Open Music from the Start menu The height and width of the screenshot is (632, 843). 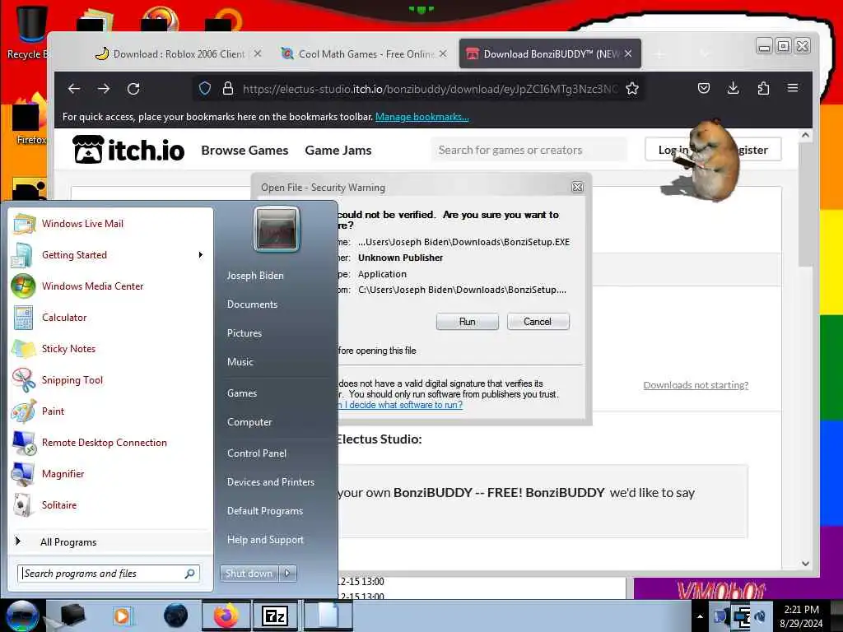240,362
